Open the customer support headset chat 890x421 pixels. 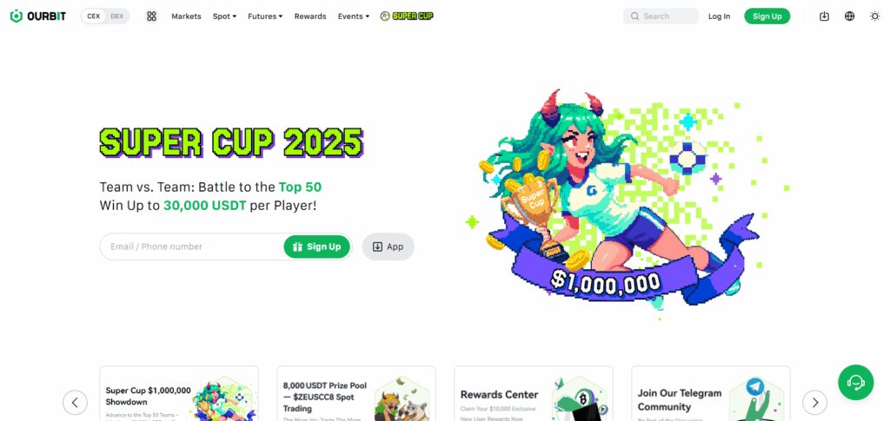click(856, 383)
